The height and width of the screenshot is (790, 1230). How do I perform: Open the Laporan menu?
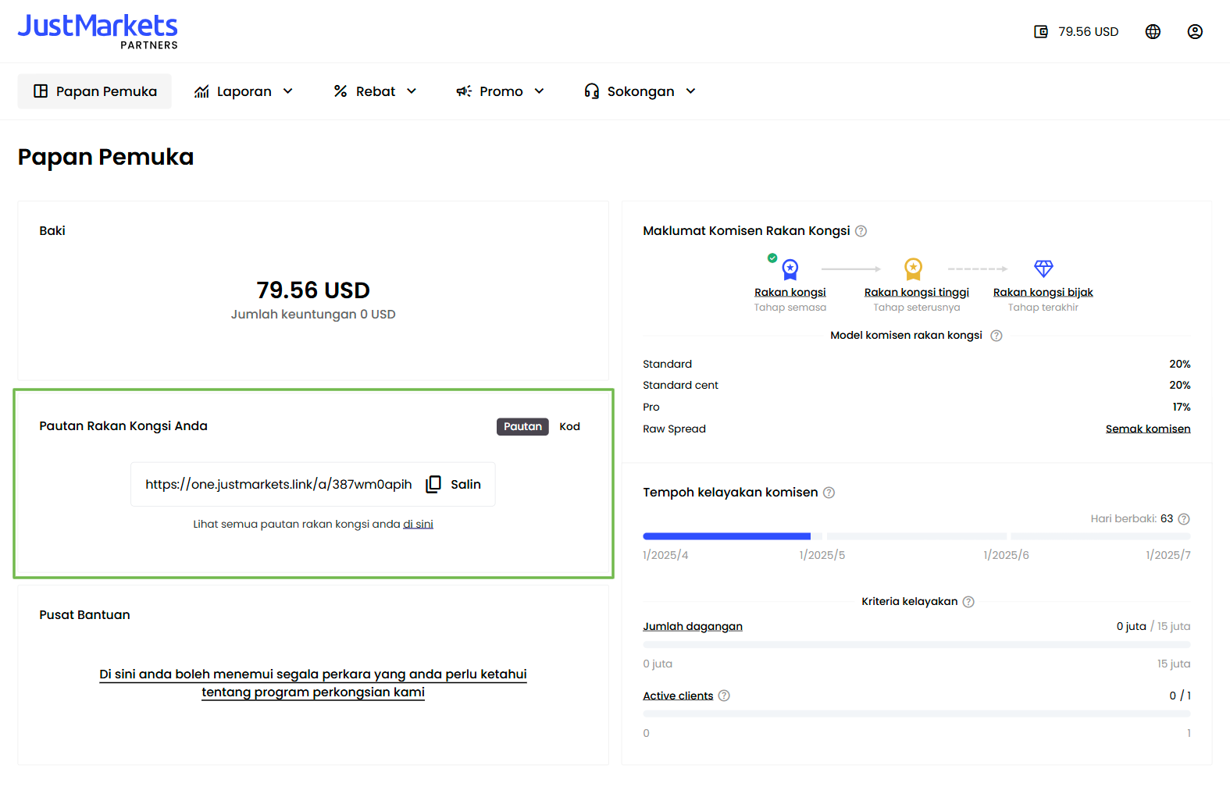click(x=244, y=91)
